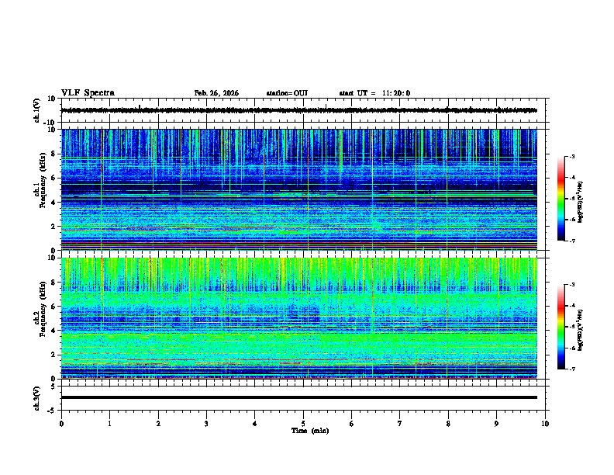
Task: Click the ch.1 voltage waveform trace
Action: point(298,110)
